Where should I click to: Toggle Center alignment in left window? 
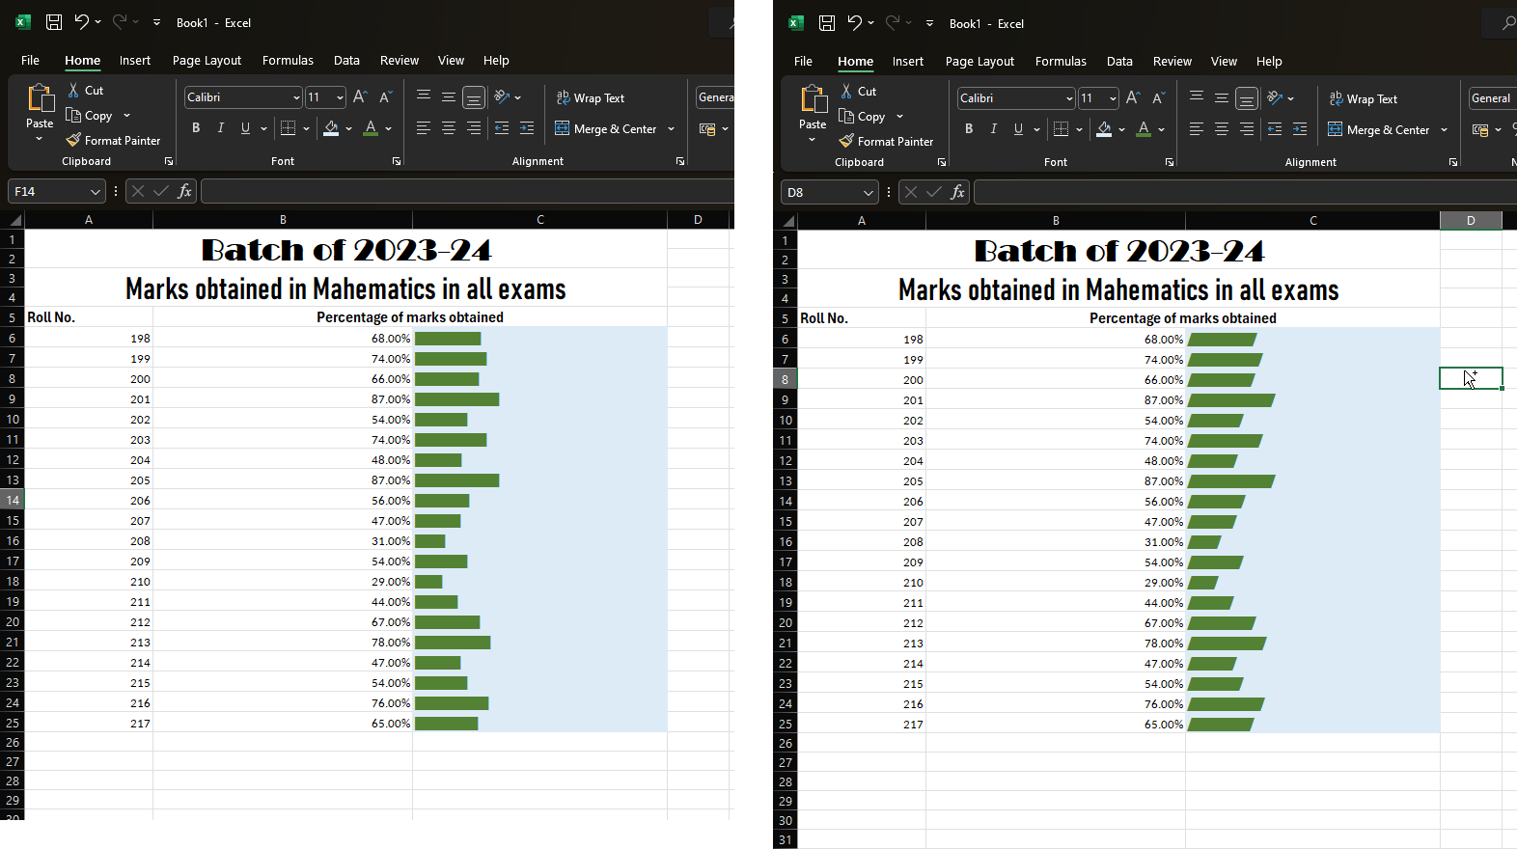coord(449,127)
